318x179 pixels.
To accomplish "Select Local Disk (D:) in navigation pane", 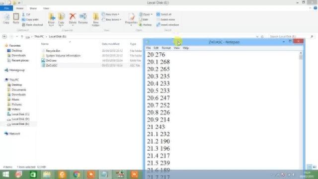I will [20, 119].
